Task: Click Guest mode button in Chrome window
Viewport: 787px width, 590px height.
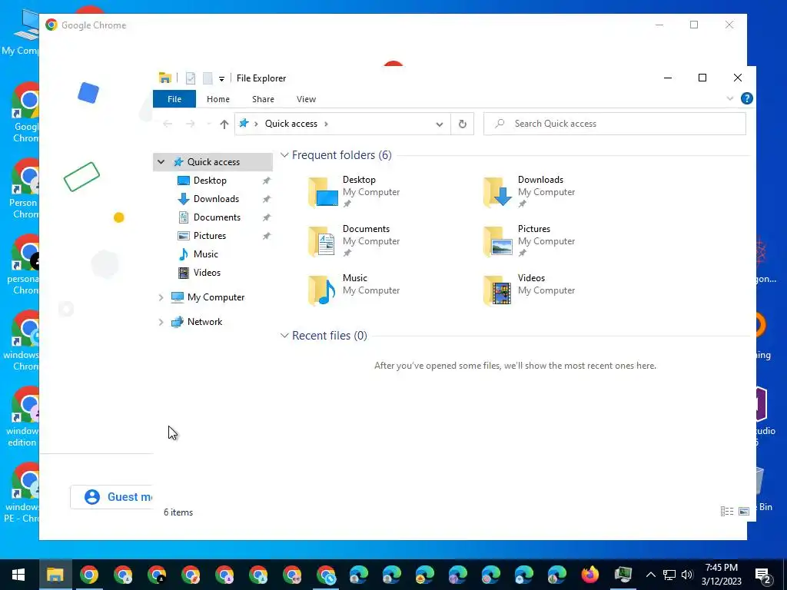Action: pos(112,497)
